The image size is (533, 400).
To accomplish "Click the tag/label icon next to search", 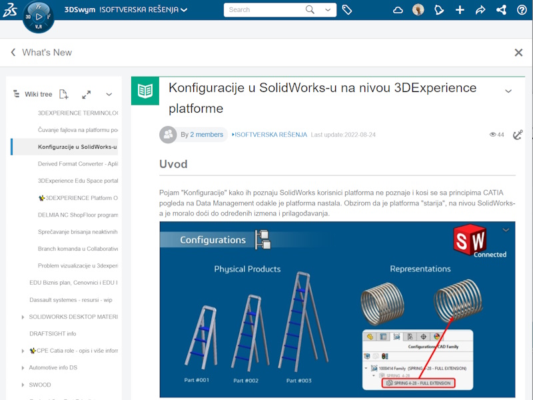I will [x=347, y=11].
